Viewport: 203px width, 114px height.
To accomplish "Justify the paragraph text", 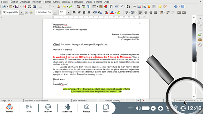I will (156, 12).
